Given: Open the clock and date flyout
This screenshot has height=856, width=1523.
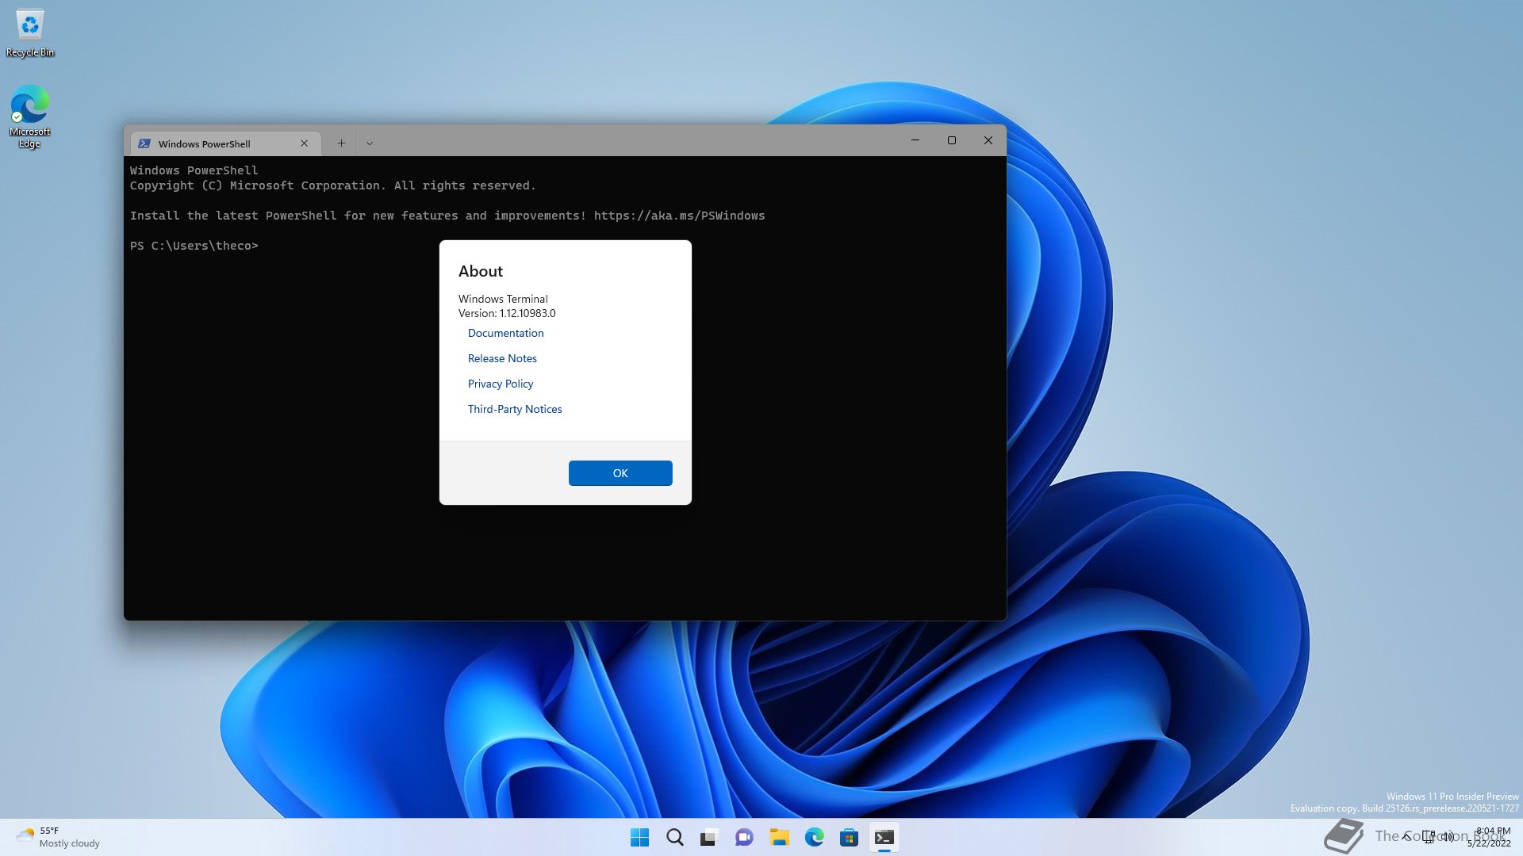Looking at the screenshot, I should point(1490,837).
